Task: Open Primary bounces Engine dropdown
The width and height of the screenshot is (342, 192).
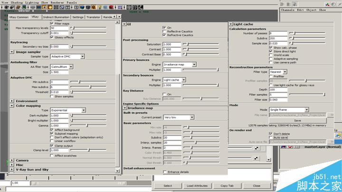Action: point(179,64)
